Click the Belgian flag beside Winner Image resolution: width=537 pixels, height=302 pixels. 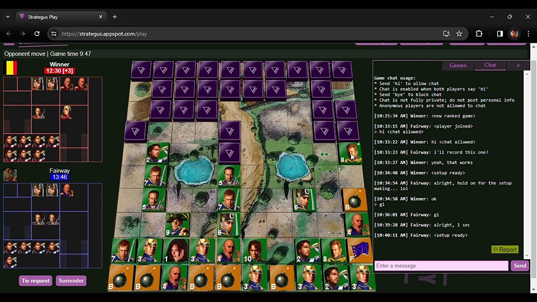(11, 68)
